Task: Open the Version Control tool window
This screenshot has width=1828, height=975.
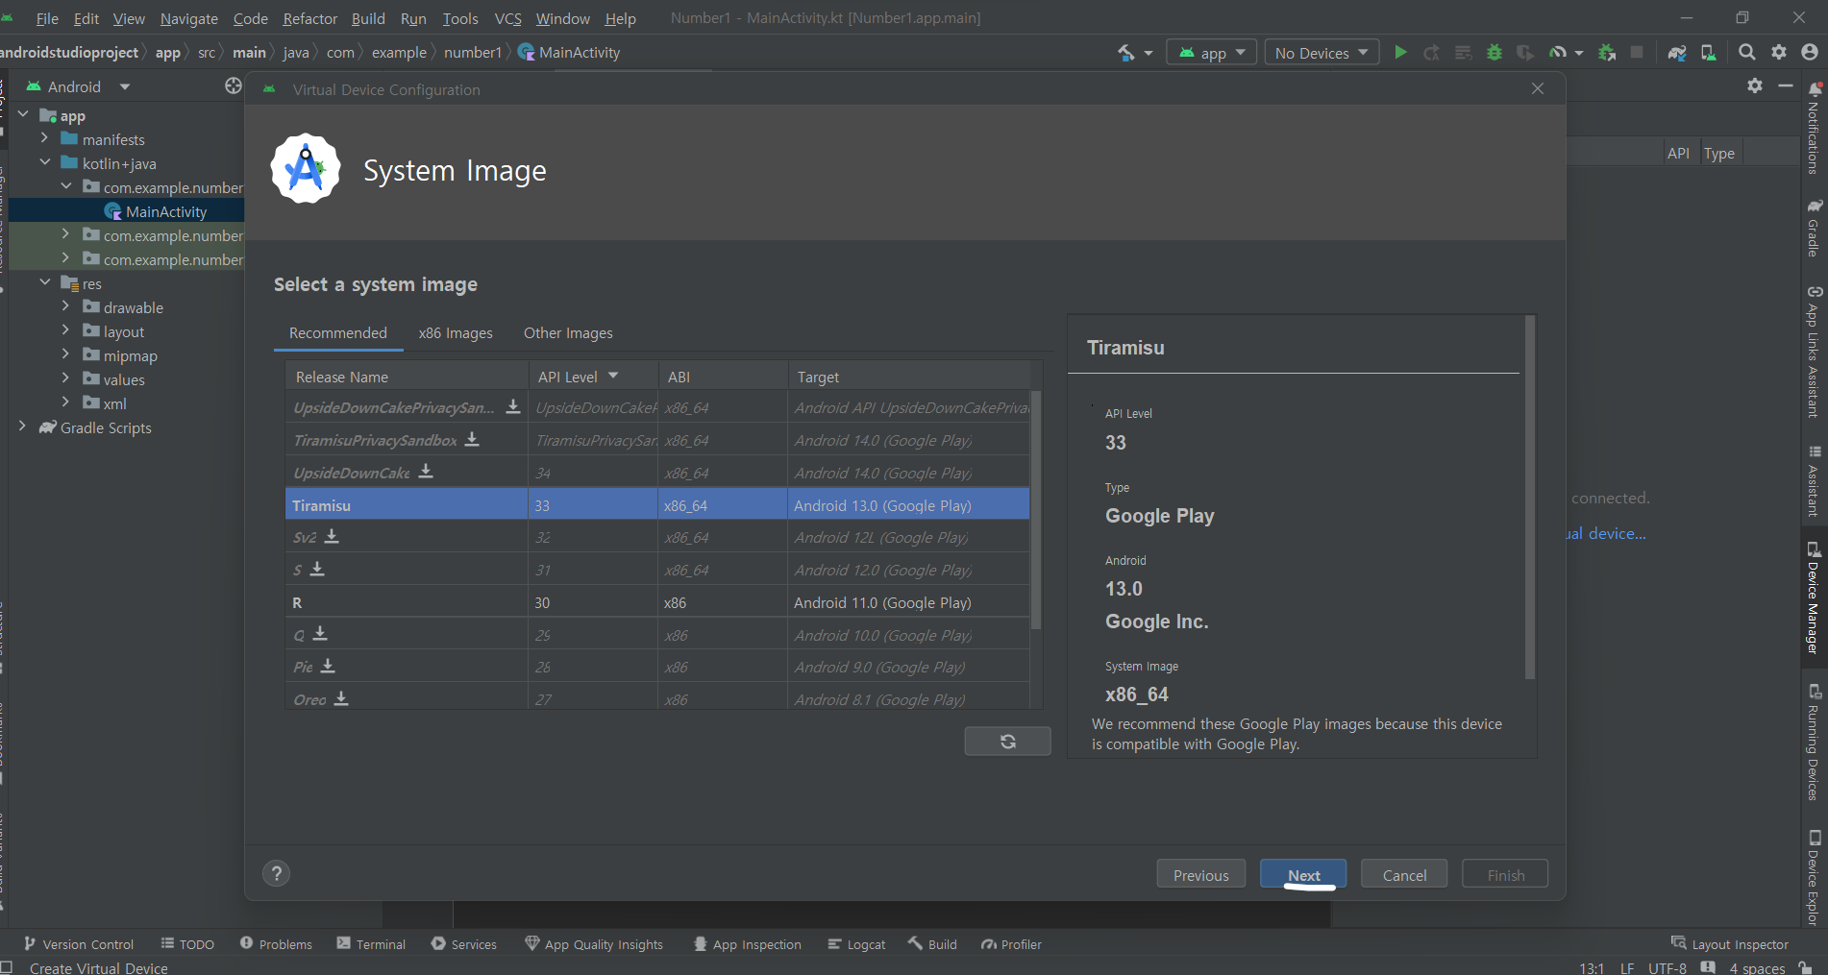Action: [79, 944]
